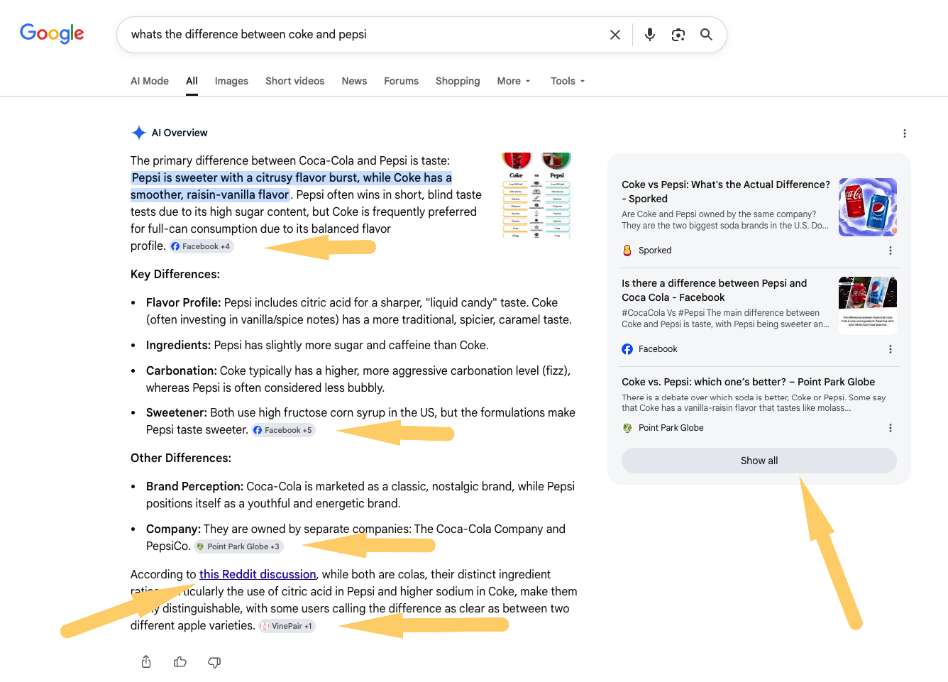Open Sporked Coke vs Pepsi article
Viewport: 948px width, 682px height.
726,192
